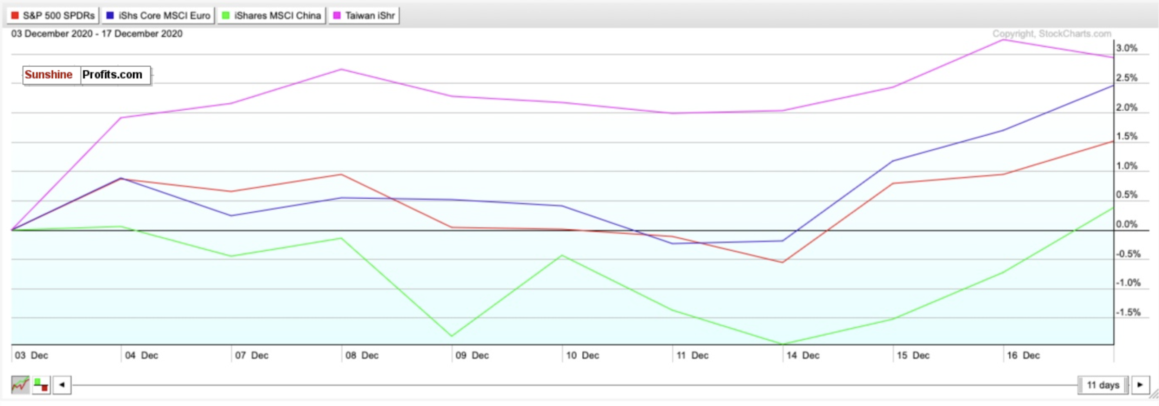Click the 1.5% y-axis label
Viewport: 1159px width, 406px height.
pos(1127,136)
